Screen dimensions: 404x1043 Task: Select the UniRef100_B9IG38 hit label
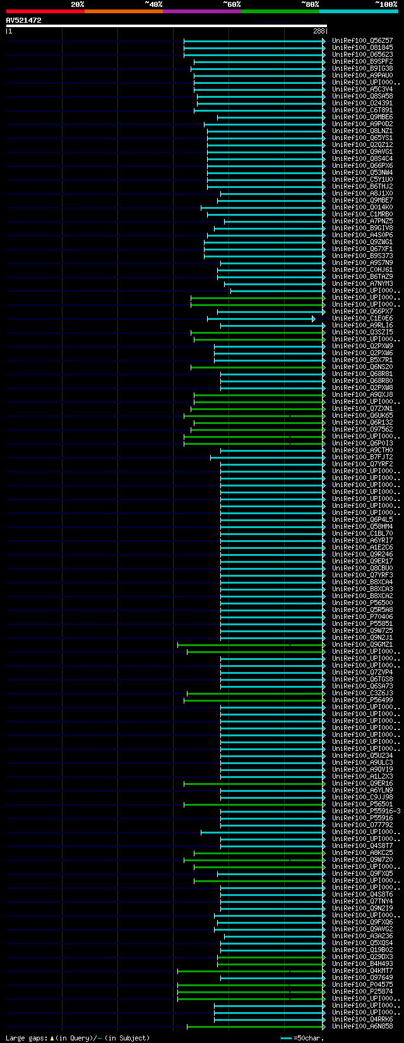pos(362,68)
